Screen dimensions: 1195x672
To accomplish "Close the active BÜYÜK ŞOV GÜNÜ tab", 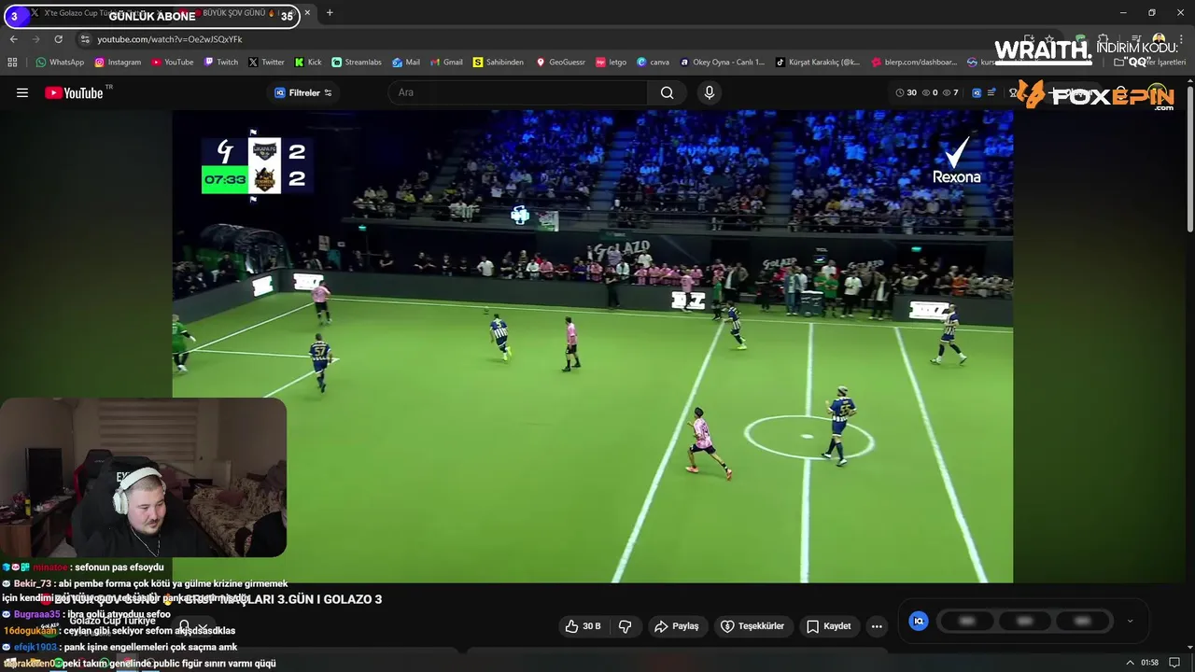I will pyautogui.click(x=308, y=13).
